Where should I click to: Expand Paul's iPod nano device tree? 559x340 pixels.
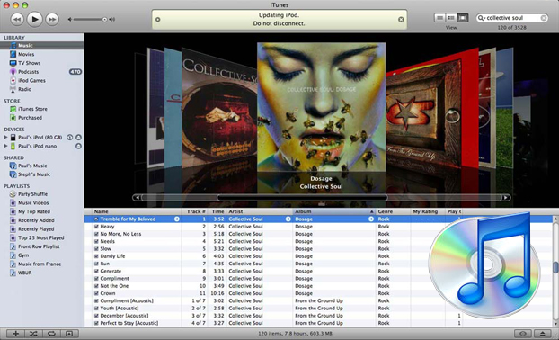pyautogui.click(x=5, y=146)
